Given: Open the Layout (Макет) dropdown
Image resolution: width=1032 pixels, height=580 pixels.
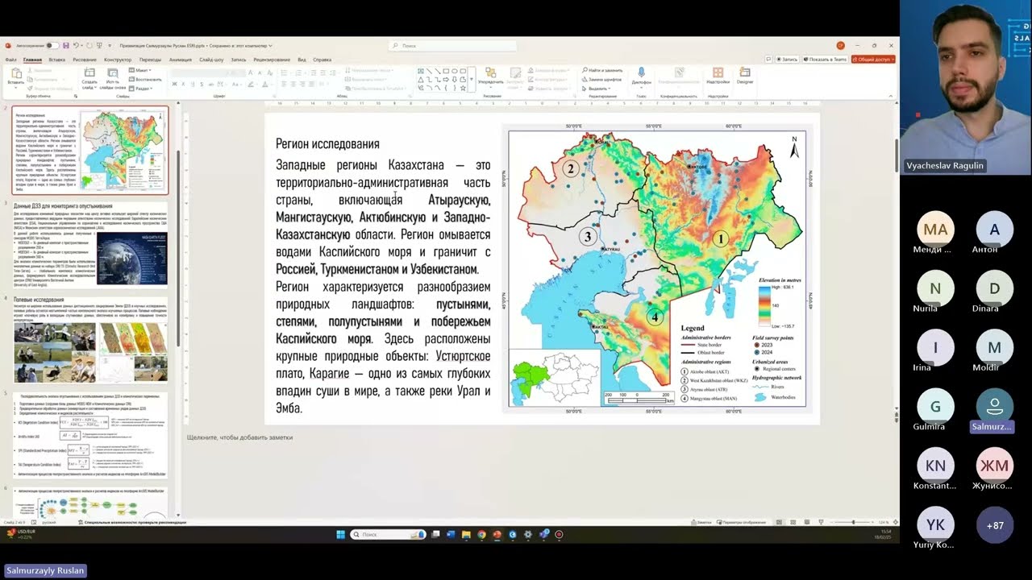Looking at the screenshot, I should click(139, 71).
